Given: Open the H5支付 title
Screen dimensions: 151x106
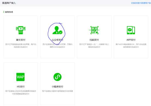Looking at the screenshot, I should coord(21,87).
